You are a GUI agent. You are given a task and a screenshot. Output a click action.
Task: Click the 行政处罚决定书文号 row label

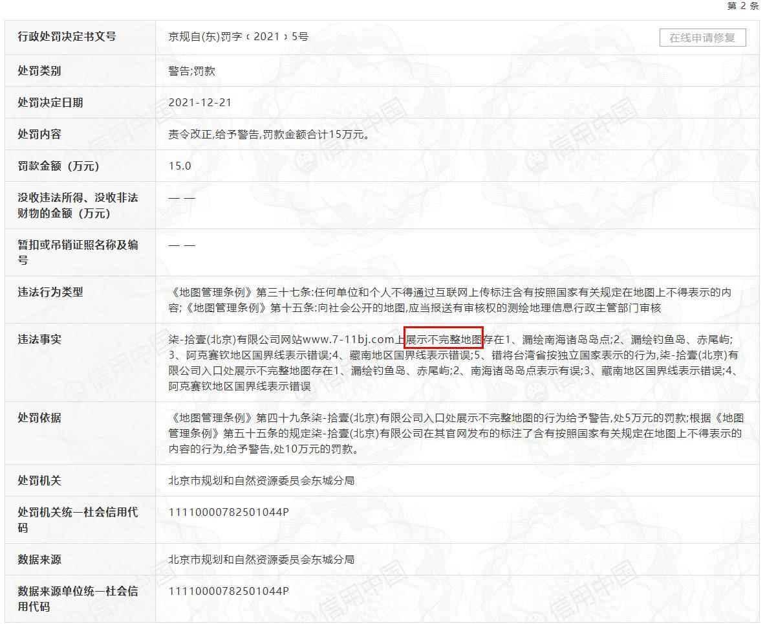[67, 37]
